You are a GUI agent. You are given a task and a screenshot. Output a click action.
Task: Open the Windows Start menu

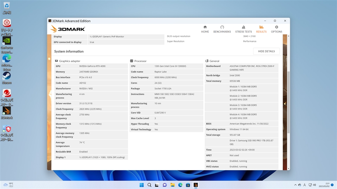pyautogui.click(x=142, y=185)
